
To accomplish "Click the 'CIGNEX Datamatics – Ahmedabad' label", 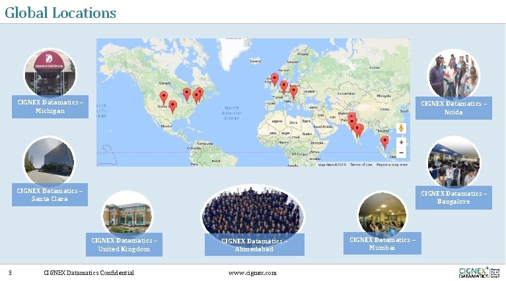I will click(254, 245).
